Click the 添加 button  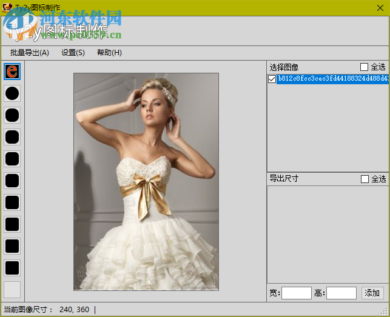tap(372, 293)
